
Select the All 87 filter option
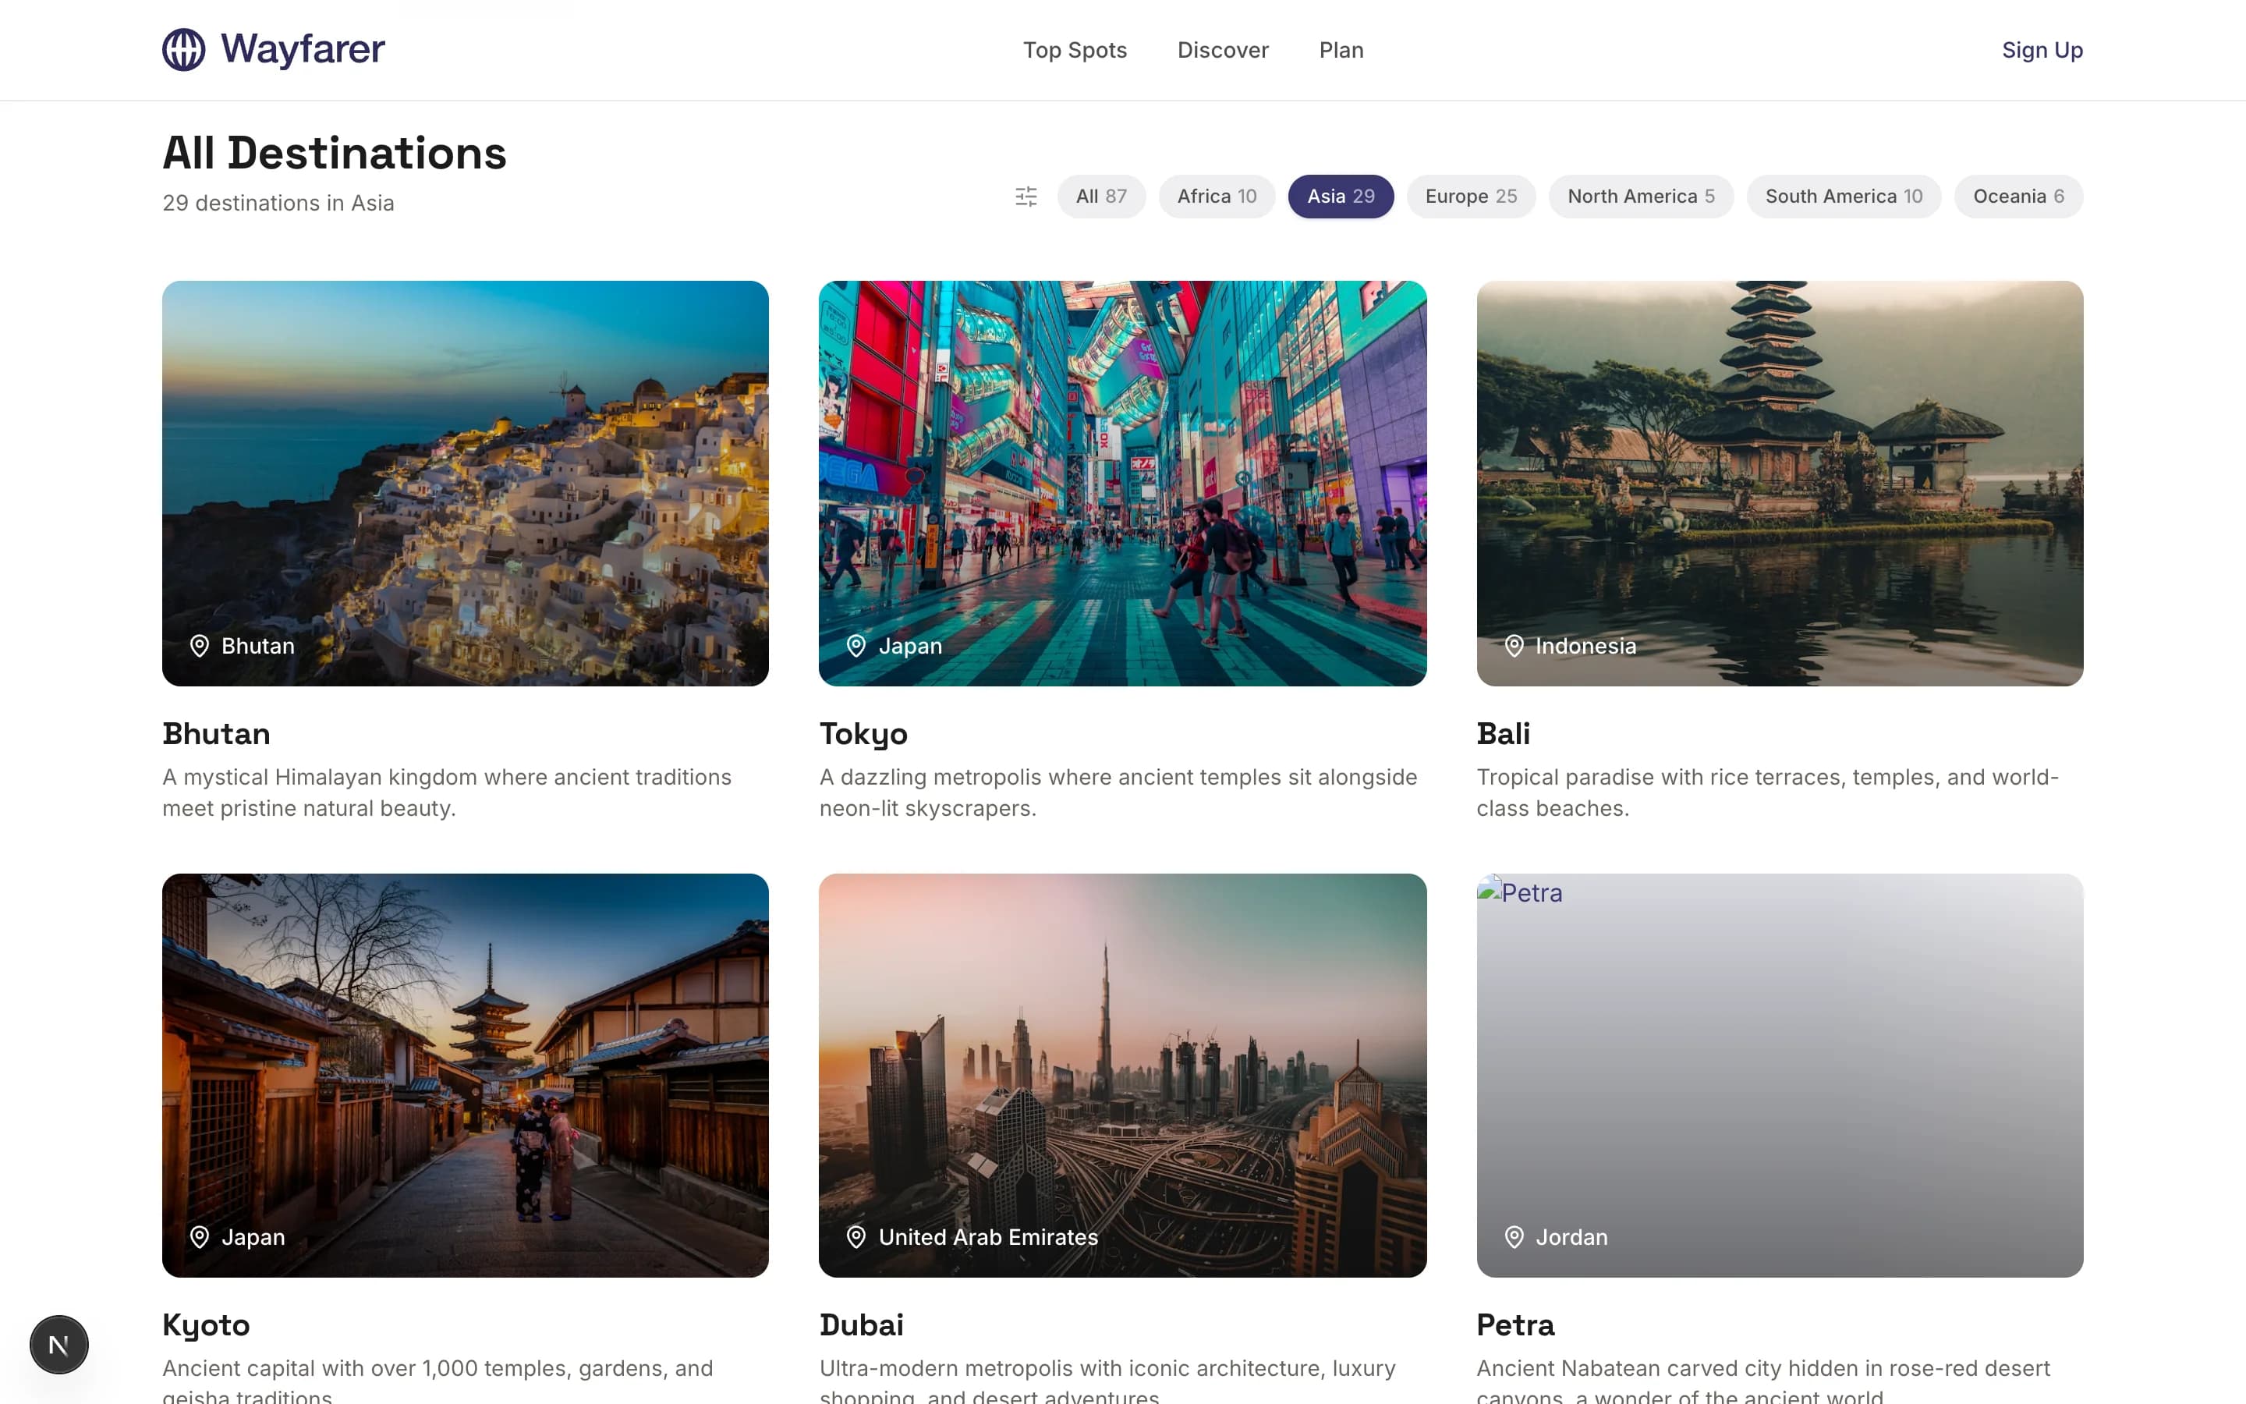(x=1100, y=196)
